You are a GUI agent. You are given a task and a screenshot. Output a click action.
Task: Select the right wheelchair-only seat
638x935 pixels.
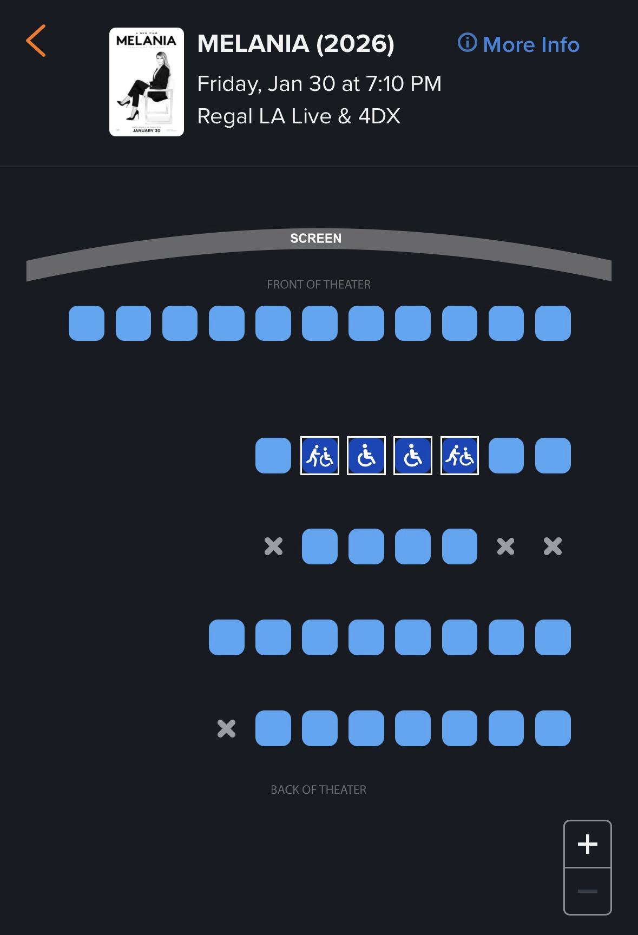click(413, 456)
